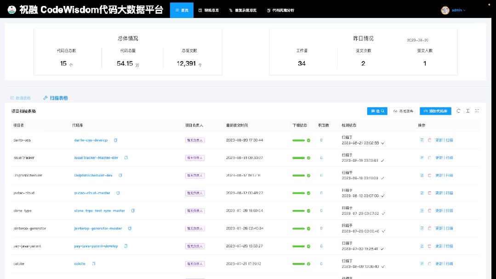The width and height of the screenshot is (496, 279).
Task: Copy the DolphinScheduler-dev repository name
Action: [x=120, y=176]
